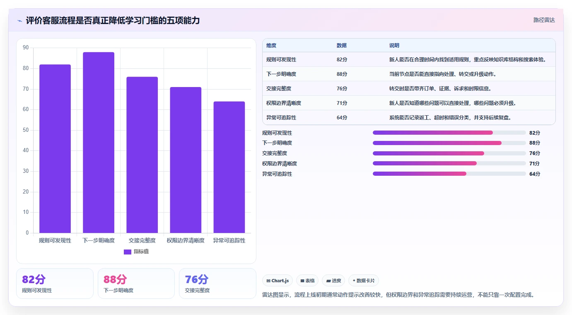This screenshot has width=572, height=315.
Task: Click the 权限边界清晰度 progress row label
Action: pyautogui.click(x=280, y=163)
